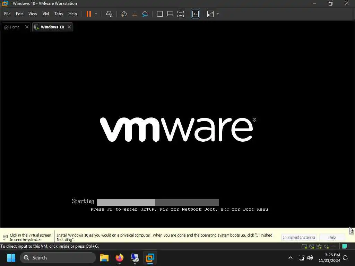
Task: Click the Starting progress bar
Action: tap(158, 202)
